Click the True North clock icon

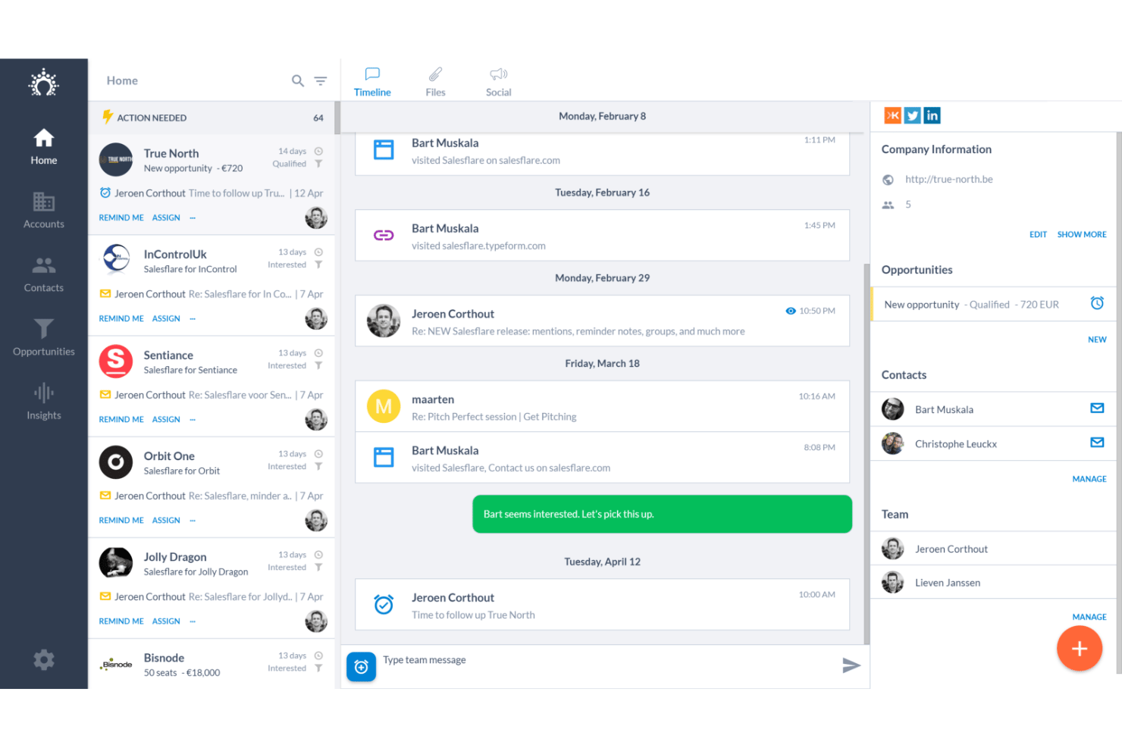click(318, 152)
